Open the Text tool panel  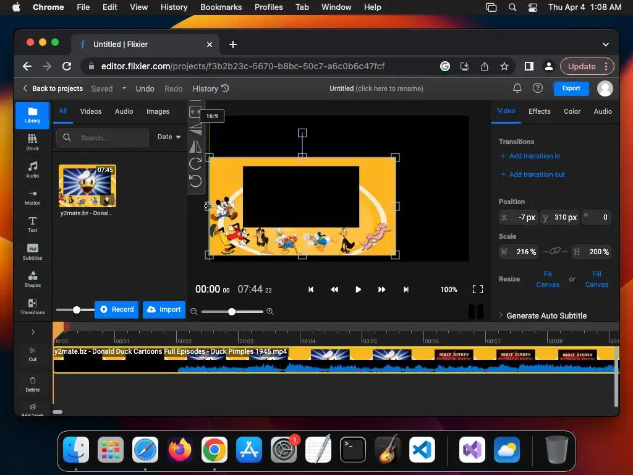tap(32, 225)
